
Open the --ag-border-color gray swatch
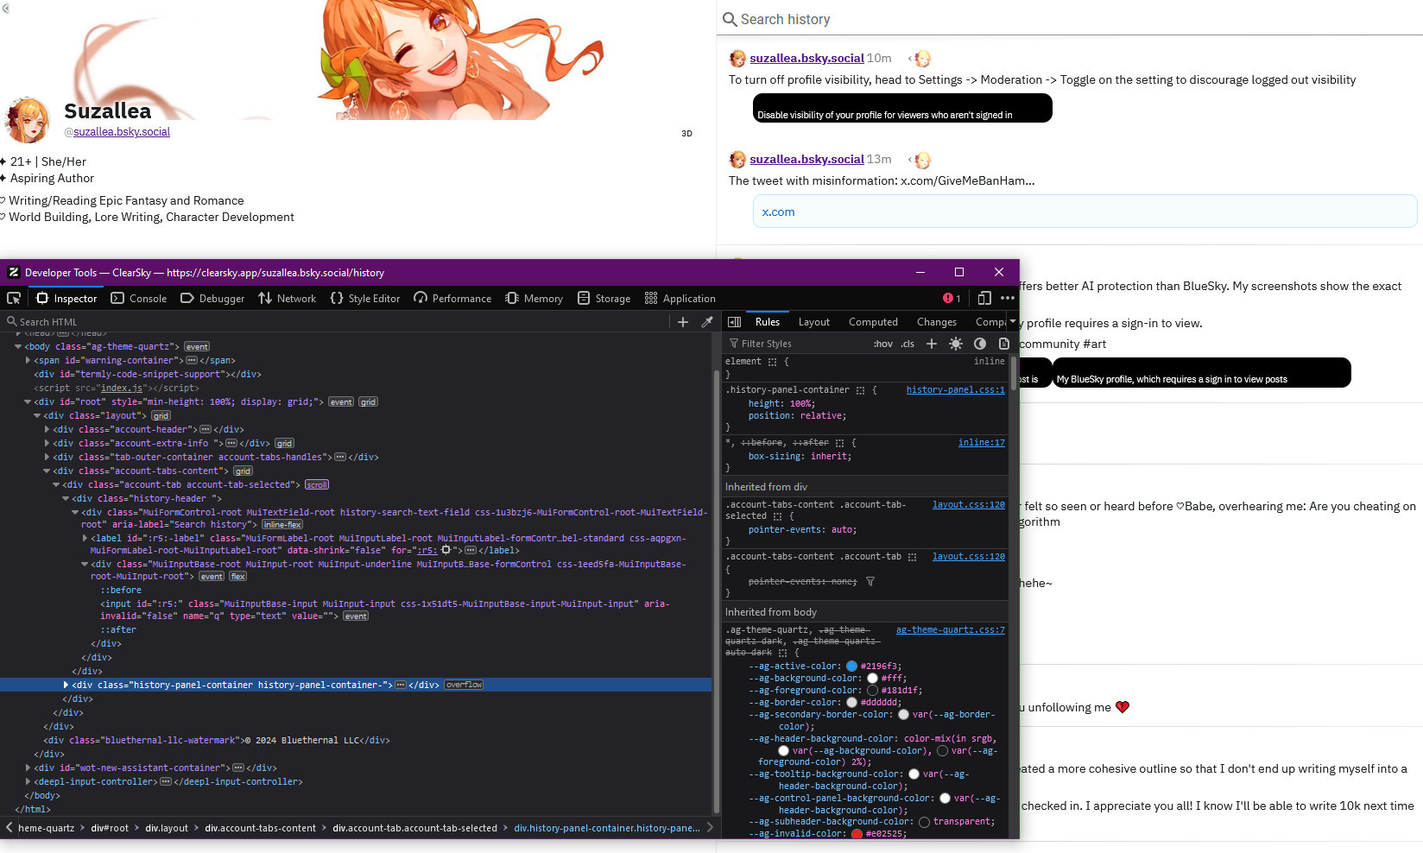(x=851, y=702)
